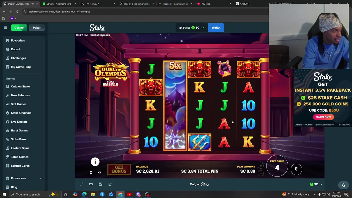Open Windows Start menu
The width and height of the screenshot is (352, 198).
click(4, 194)
